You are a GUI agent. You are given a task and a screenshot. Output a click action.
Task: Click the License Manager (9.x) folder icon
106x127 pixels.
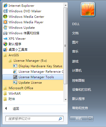[10, 61]
